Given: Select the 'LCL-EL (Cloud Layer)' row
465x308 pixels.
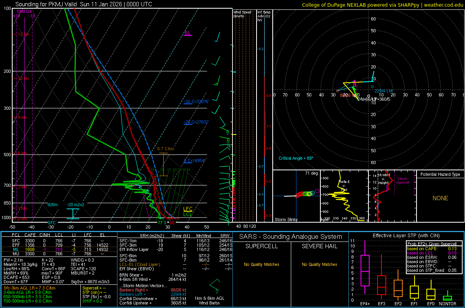Looking at the screenshot, I should point(175,264).
